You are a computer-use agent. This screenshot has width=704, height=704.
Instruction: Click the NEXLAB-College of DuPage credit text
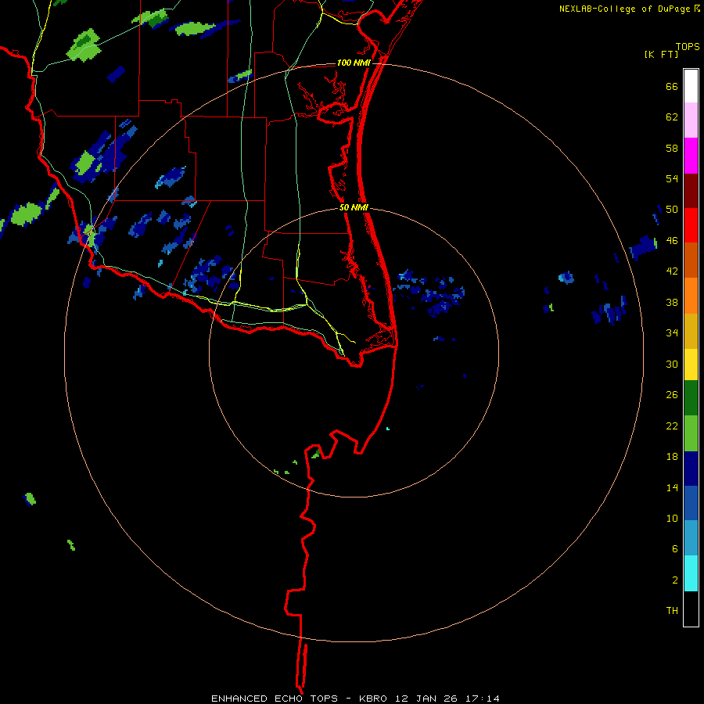(625, 9)
